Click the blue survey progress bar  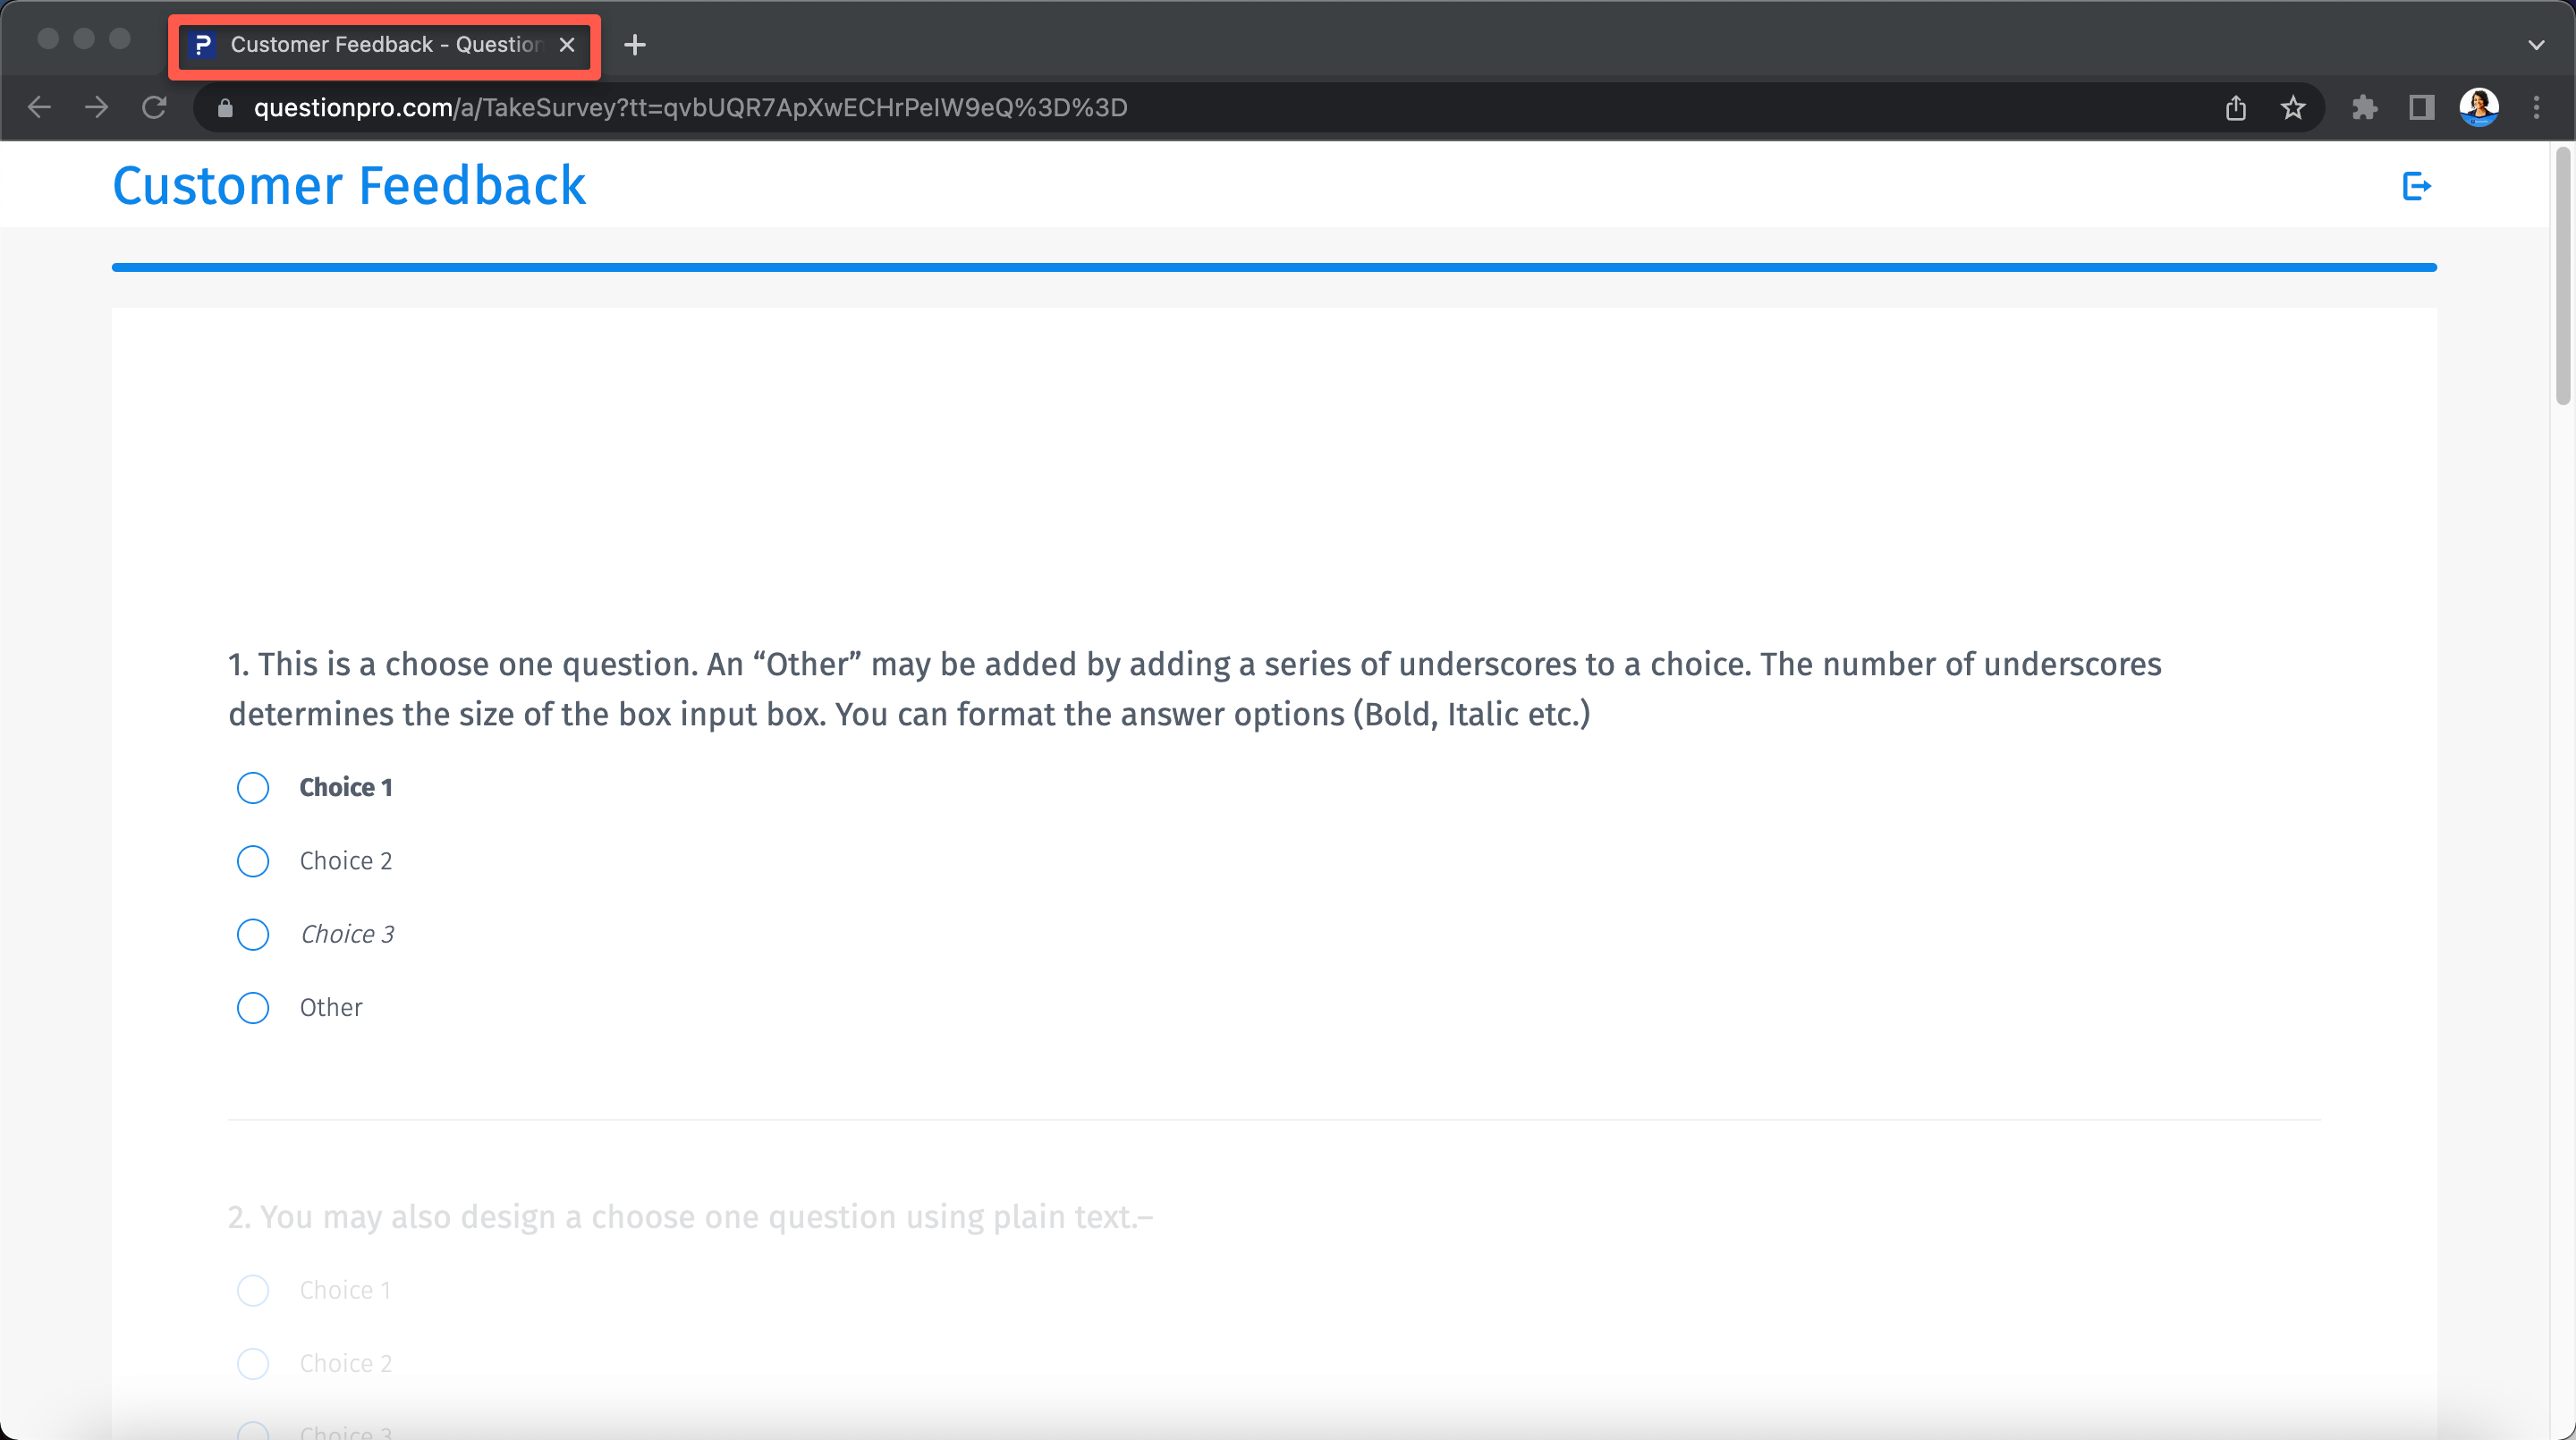coord(1273,267)
